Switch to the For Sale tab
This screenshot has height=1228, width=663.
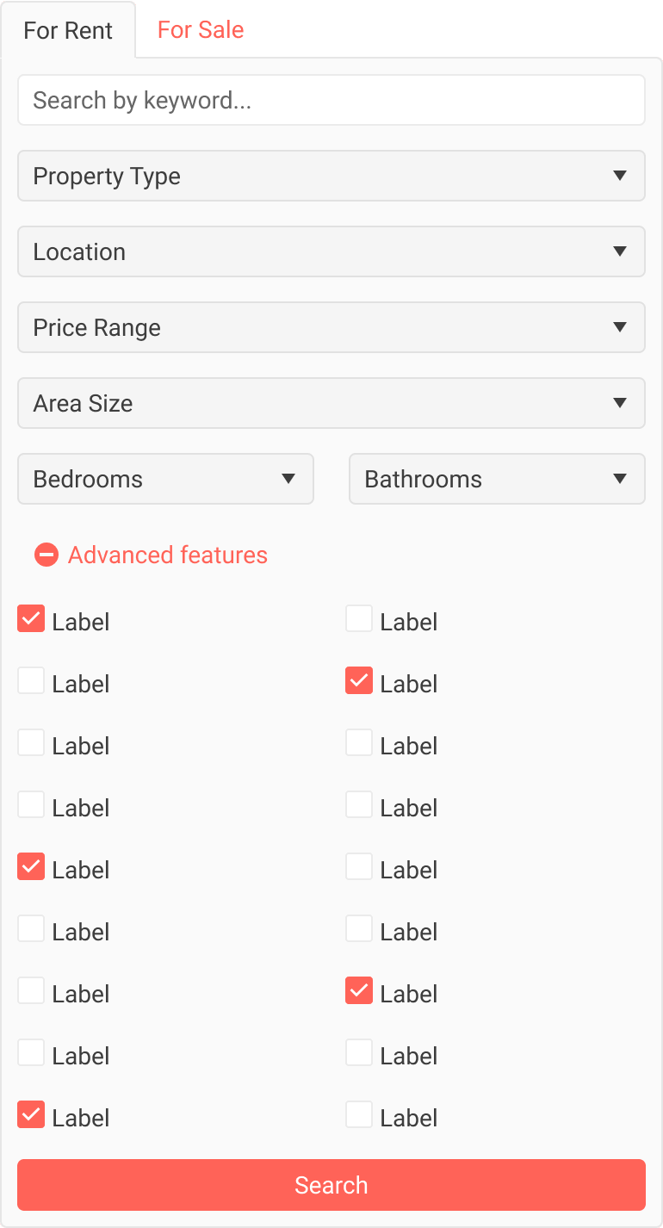pos(199,29)
